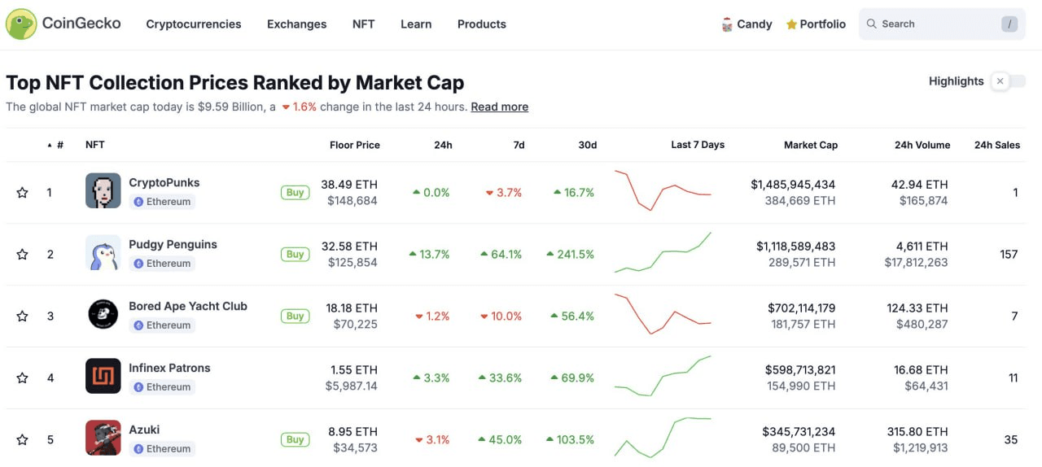The image size is (1042, 467).
Task: Click the search magnifier icon
Action: click(x=872, y=24)
